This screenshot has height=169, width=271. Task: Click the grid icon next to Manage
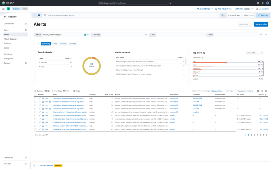26,164
